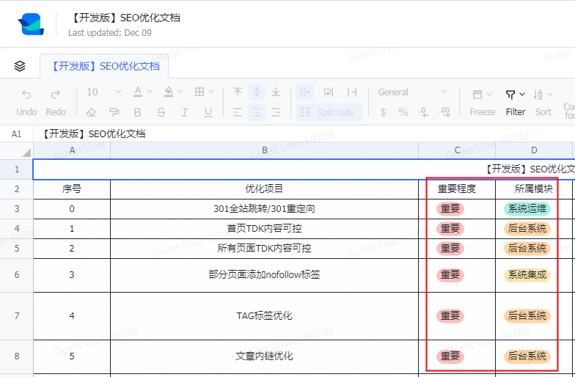Toggle bold formatting

pyautogui.click(x=138, y=112)
